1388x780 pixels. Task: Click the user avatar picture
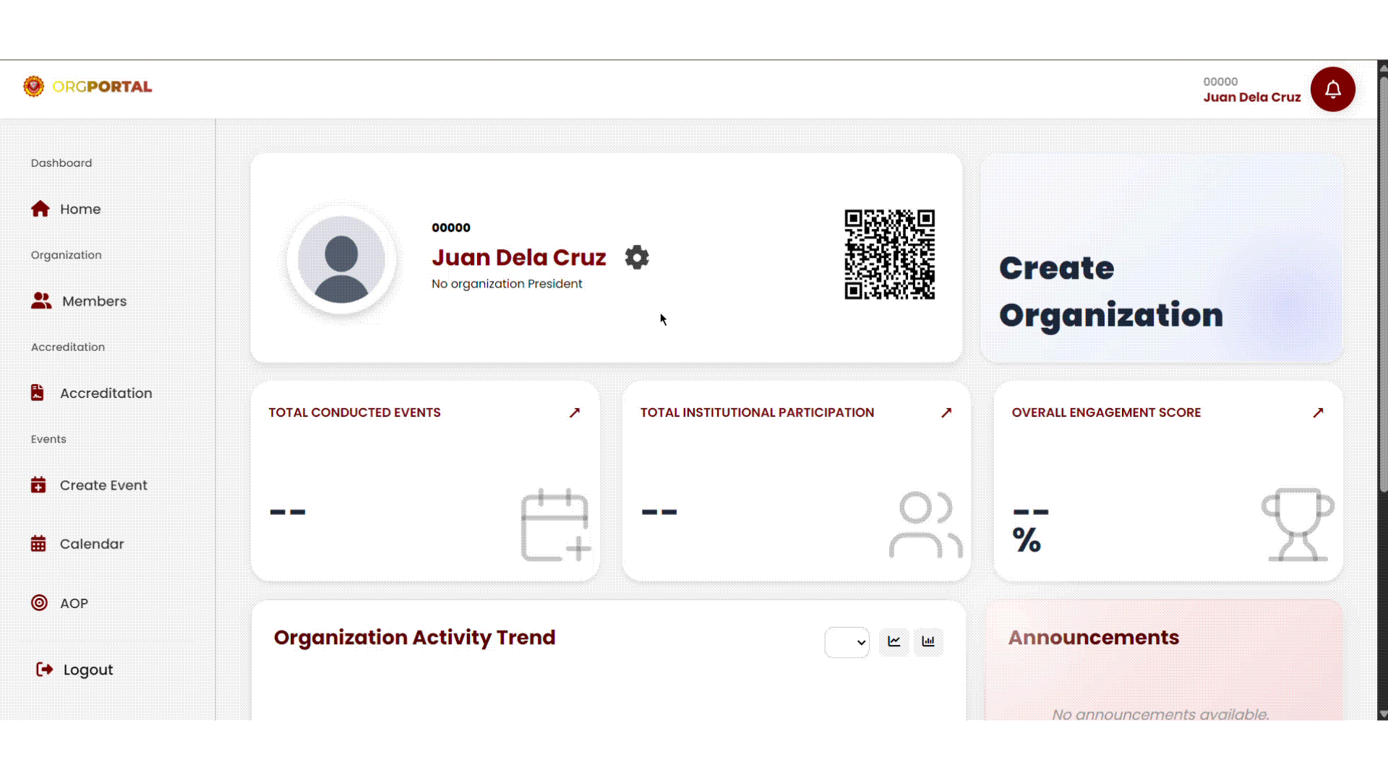click(x=341, y=259)
